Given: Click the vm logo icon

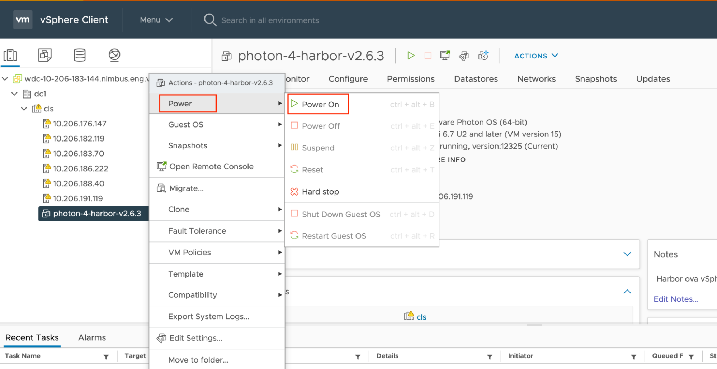Looking at the screenshot, I should click(x=23, y=20).
